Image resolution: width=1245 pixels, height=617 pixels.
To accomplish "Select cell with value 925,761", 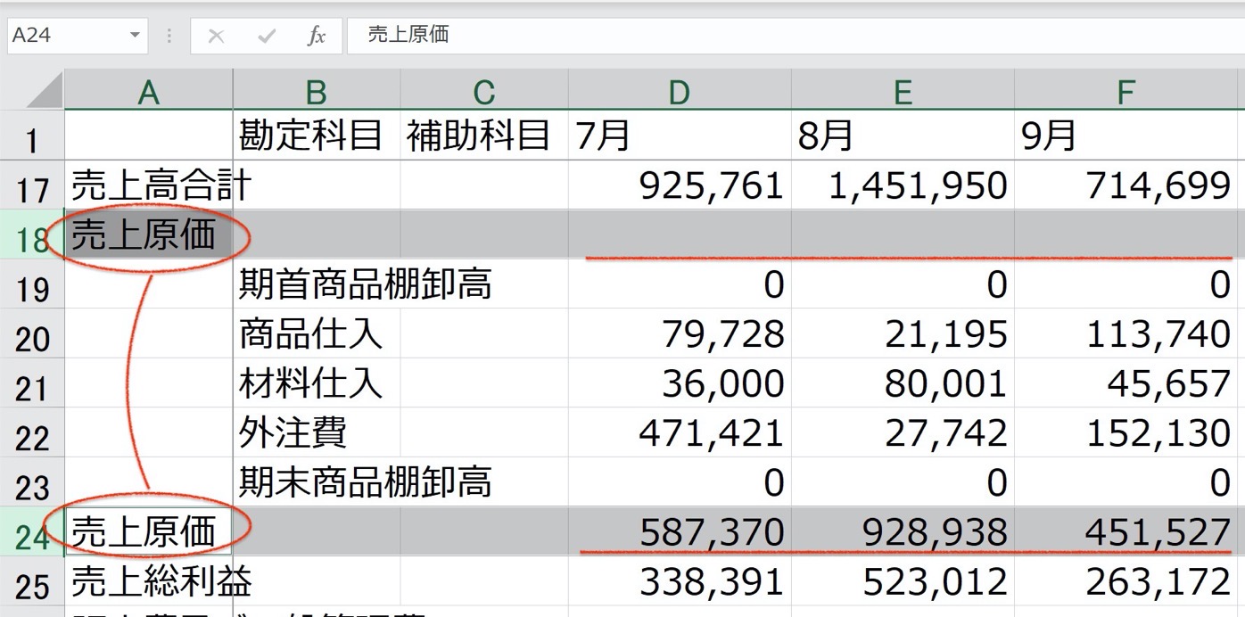I will click(680, 185).
